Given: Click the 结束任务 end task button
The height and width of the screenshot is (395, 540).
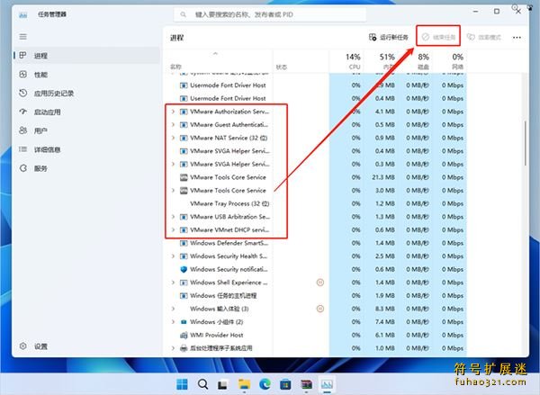Looking at the screenshot, I should point(438,37).
